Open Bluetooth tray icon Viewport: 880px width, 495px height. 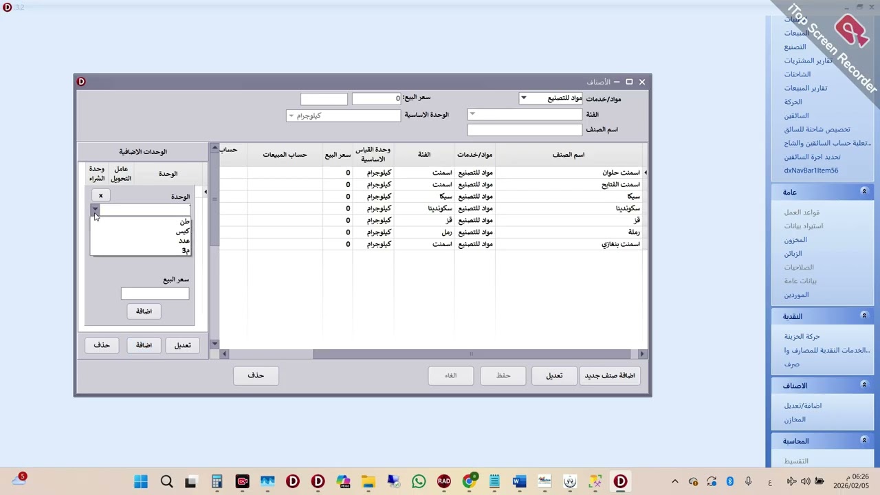tap(730, 482)
